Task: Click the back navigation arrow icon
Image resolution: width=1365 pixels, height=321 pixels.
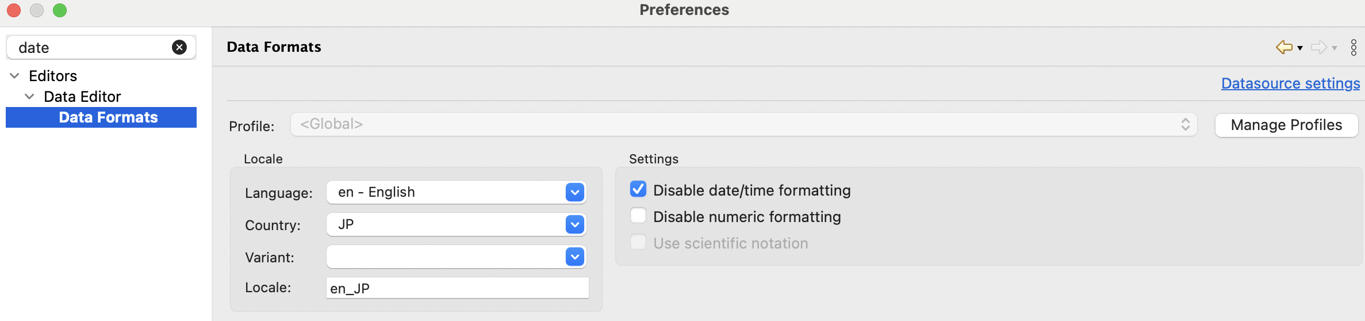Action: coord(1283,47)
